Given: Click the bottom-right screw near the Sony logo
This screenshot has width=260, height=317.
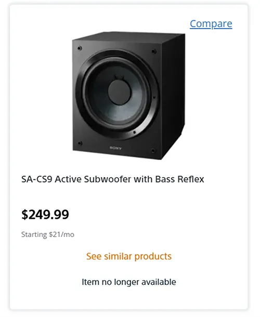Looking at the screenshot, I should pyautogui.click(x=153, y=151).
